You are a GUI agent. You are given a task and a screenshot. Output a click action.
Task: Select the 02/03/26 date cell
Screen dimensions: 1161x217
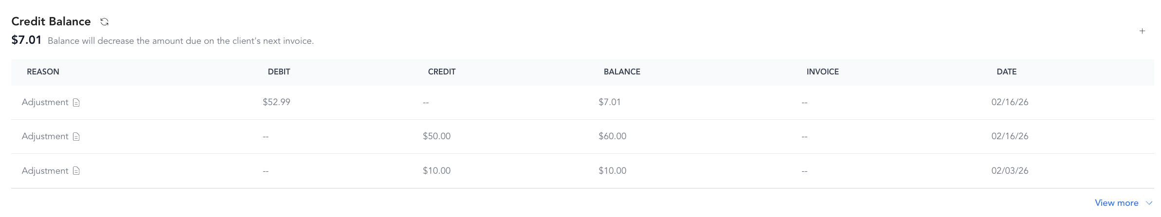(x=1010, y=171)
